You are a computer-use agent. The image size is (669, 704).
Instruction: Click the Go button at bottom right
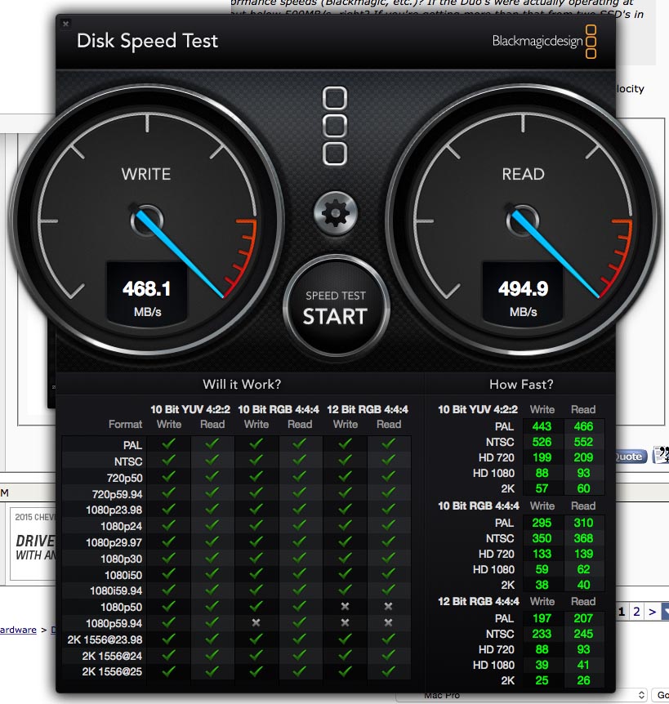point(665,695)
